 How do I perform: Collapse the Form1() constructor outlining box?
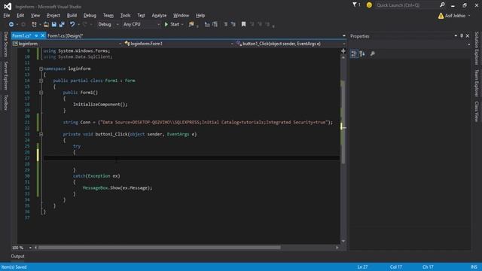click(41, 93)
